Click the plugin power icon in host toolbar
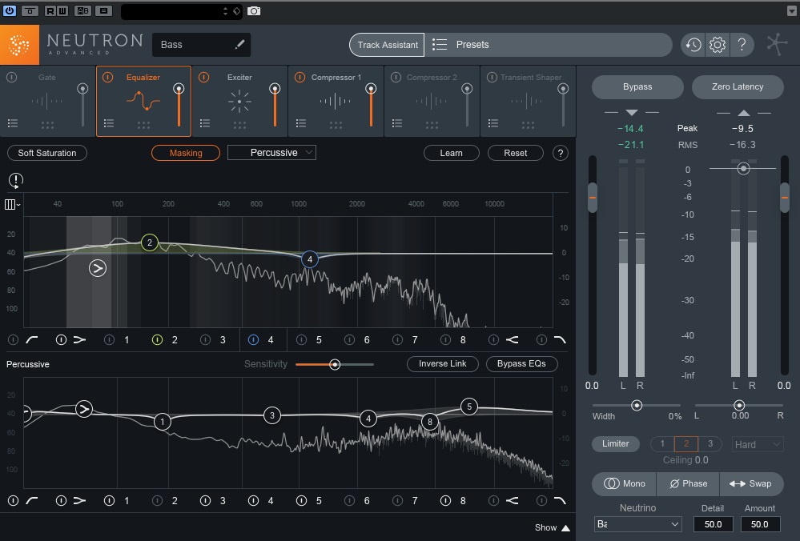This screenshot has width=800, height=541. [x=9, y=10]
